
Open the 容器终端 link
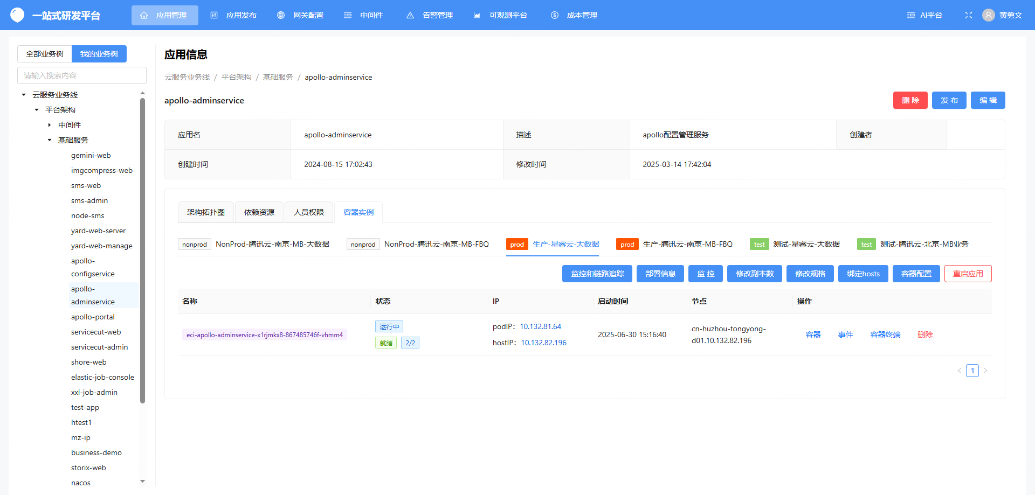pos(885,334)
